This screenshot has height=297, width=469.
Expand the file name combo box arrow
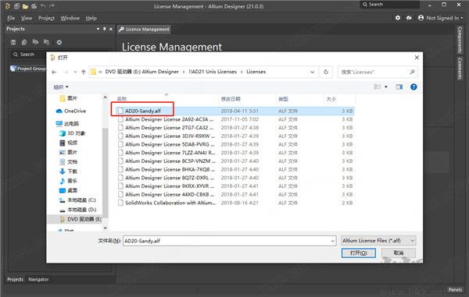point(333,241)
